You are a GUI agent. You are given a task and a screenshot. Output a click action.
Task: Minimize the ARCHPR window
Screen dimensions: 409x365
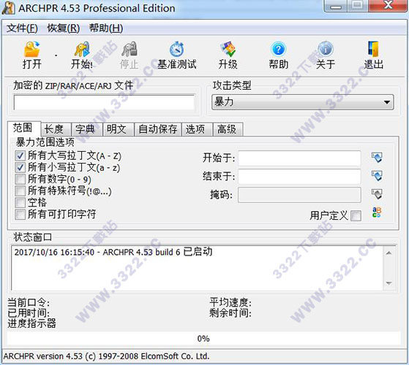336,6
